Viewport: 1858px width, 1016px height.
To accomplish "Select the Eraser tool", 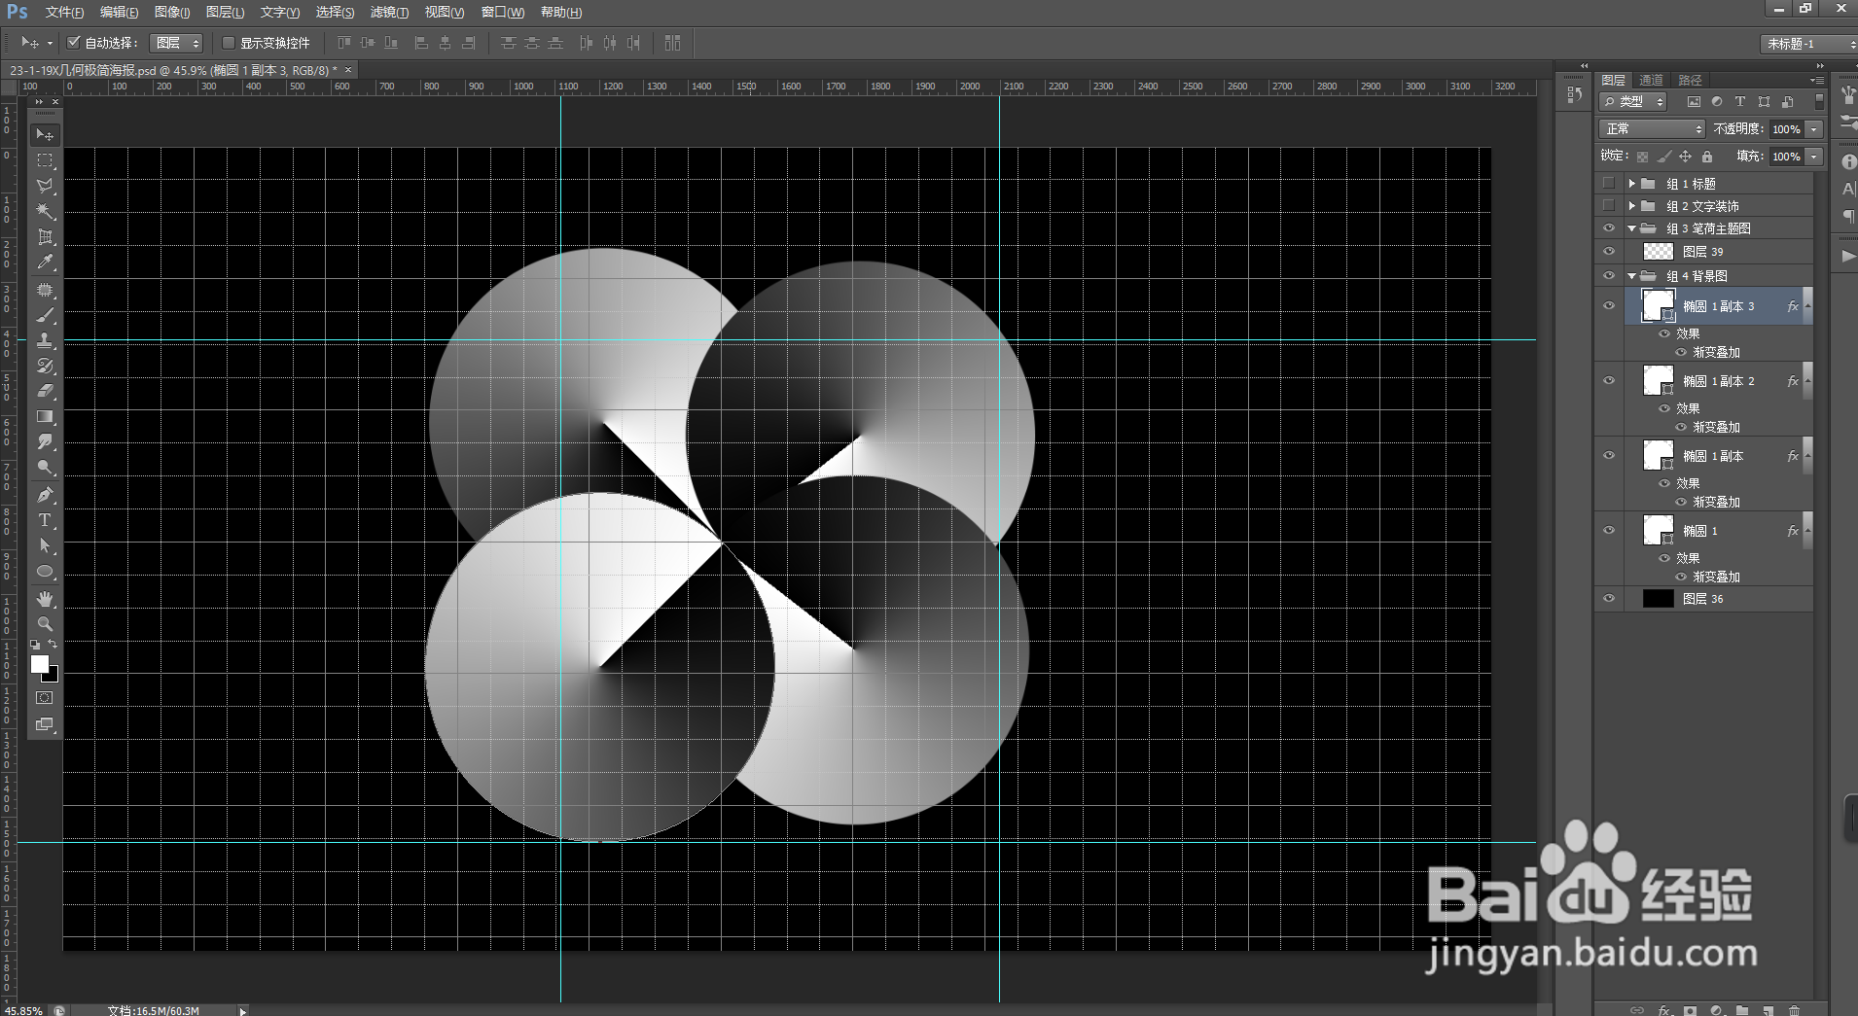I will (x=45, y=391).
